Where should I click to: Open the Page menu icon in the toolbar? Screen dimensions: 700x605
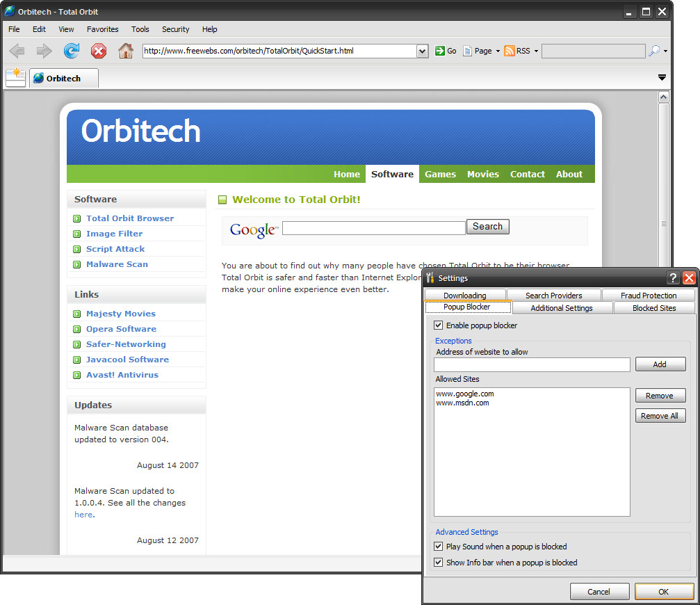pyautogui.click(x=467, y=51)
